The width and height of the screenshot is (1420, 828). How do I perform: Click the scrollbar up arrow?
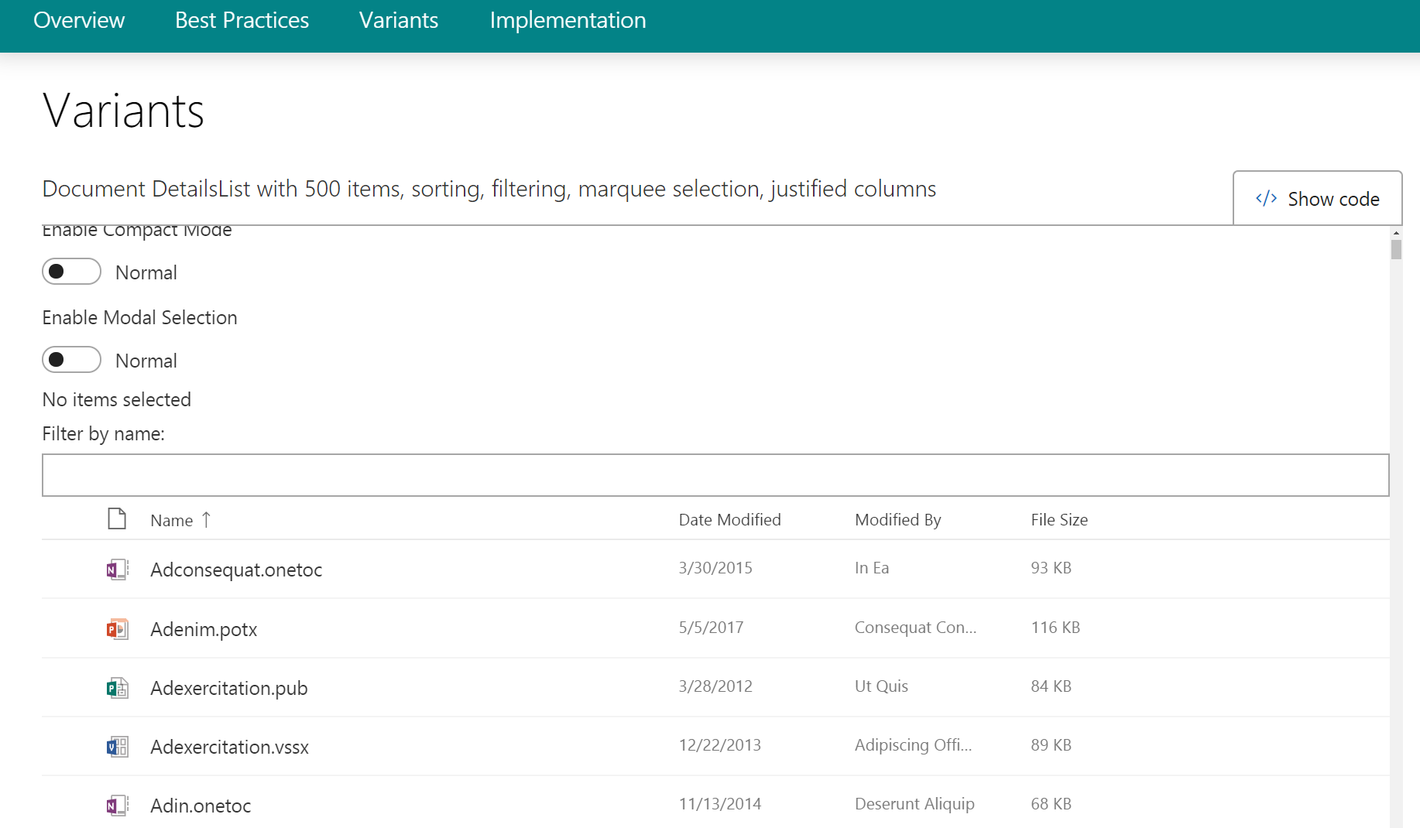1396,232
